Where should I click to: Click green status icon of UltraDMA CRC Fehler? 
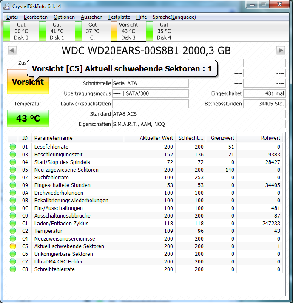[13, 261]
